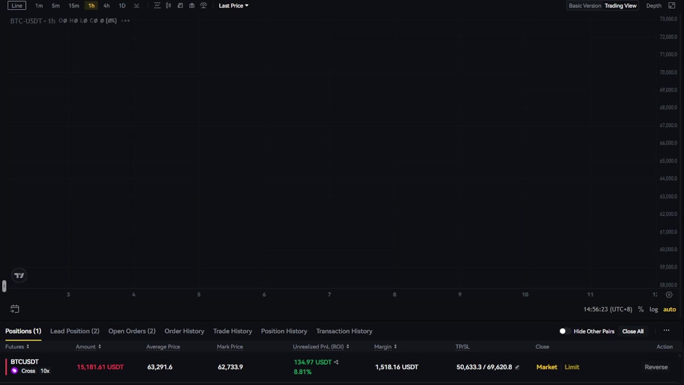This screenshot has height=385, width=684.
Task: Click the purple copy-trade icon beside Cross
Action: [x=14, y=371]
